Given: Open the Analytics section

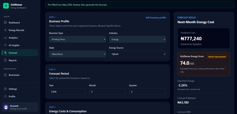Looking at the screenshot, I should point(20,38).
